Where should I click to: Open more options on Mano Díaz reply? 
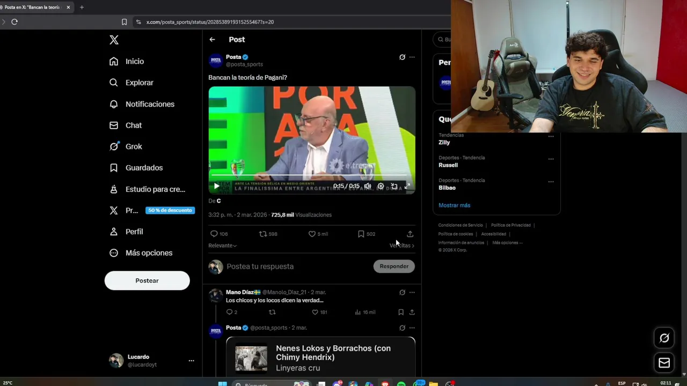pos(412,292)
